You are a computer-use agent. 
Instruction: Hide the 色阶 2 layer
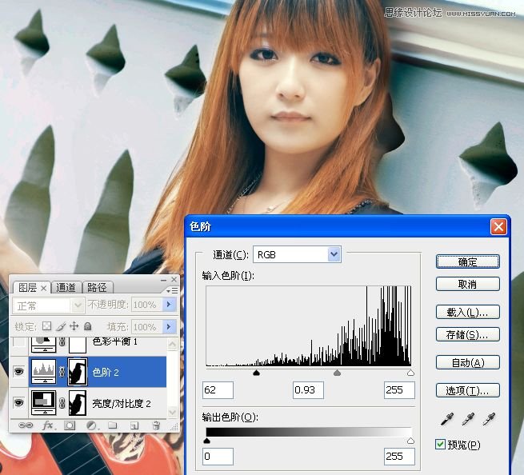coord(18,372)
